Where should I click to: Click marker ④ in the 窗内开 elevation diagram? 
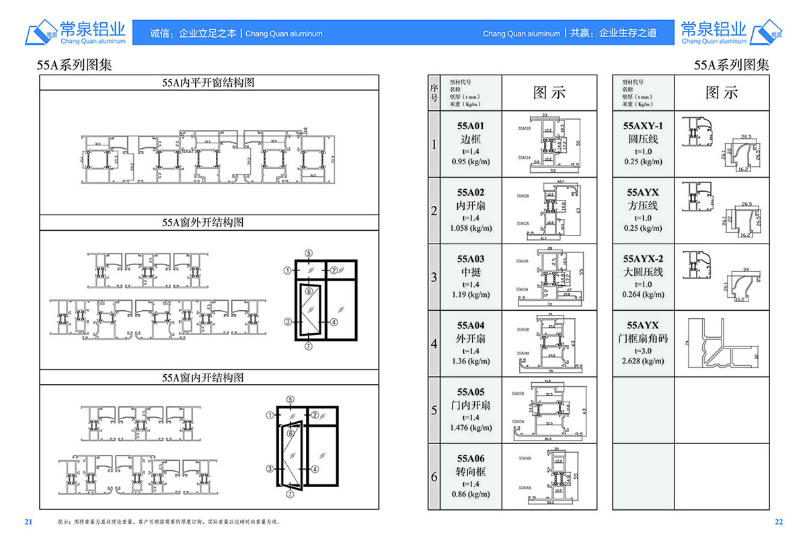[315, 468]
